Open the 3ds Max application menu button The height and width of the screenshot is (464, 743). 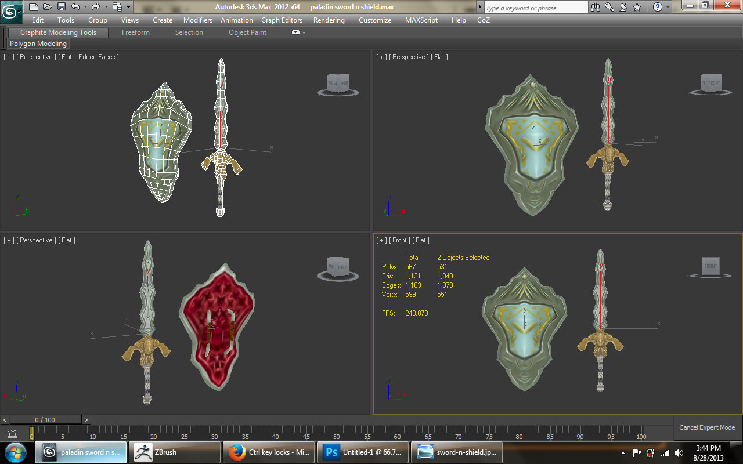(x=12, y=11)
